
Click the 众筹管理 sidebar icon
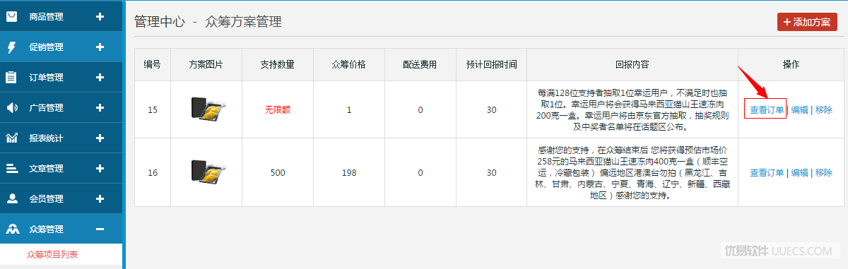[12, 229]
